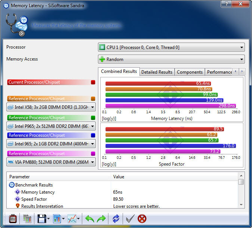
Task: Open the line graph icon's dropdown arrow
Action: coord(78,219)
